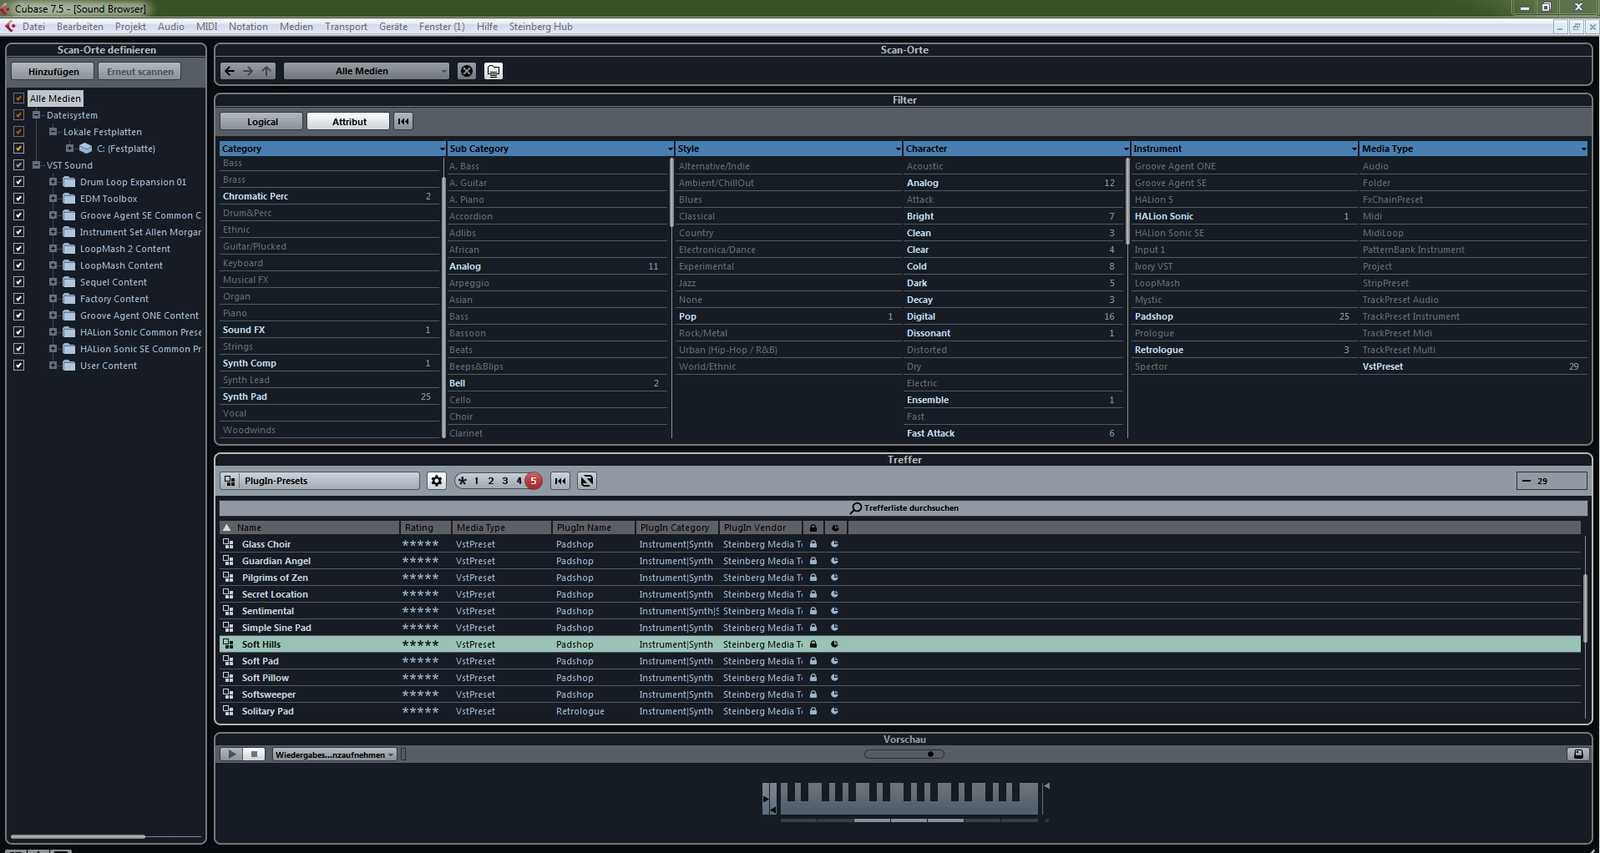Image resolution: width=1600 pixels, height=853 pixels.
Task: Reset the attribute filter
Action: [x=403, y=122]
